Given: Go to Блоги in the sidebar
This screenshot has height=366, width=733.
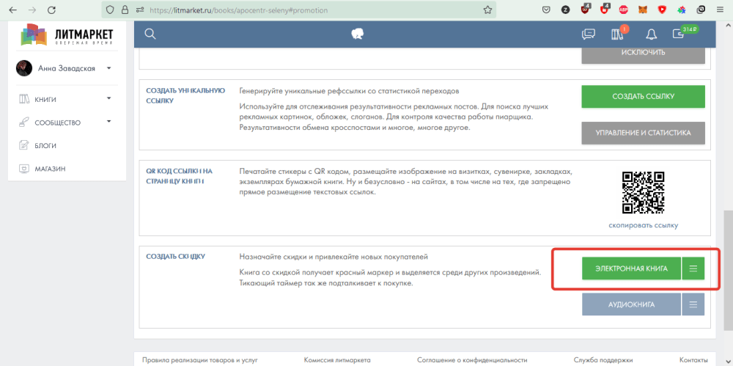Looking at the screenshot, I should 45,145.
